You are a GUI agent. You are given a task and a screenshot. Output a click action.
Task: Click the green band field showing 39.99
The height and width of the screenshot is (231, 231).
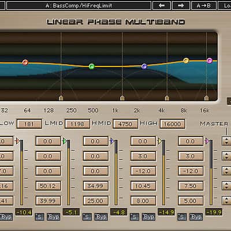[x=48, y=201]
